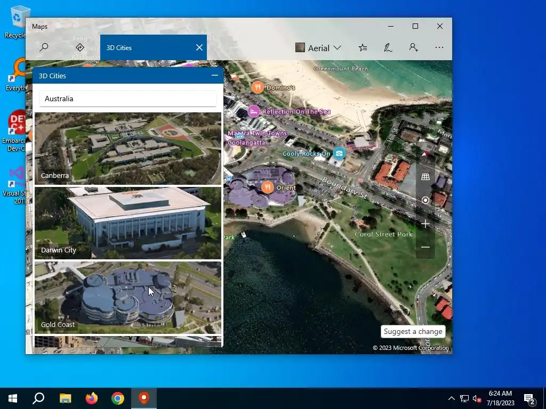Expand the Aerial map view dropdown
The image size is (546, 409).
tap(318, 47)
